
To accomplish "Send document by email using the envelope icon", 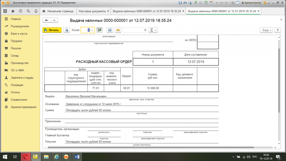I will 118,30.
